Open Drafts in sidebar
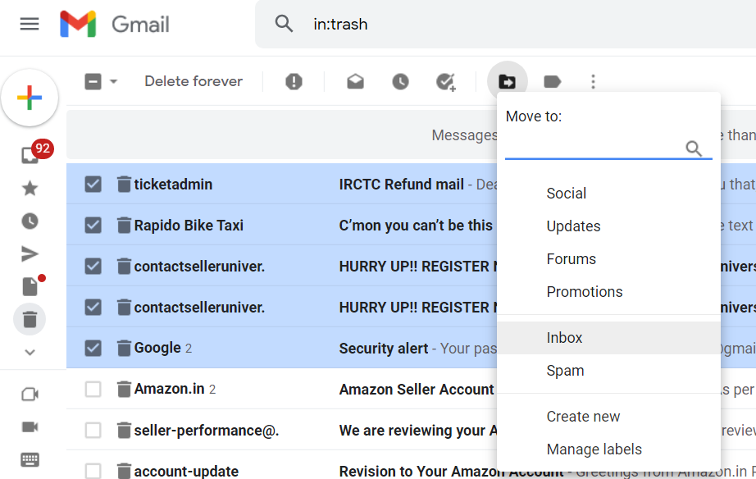The width and height of the screenshot is (756, 479). pyautogui.click(x=31, y=285)
